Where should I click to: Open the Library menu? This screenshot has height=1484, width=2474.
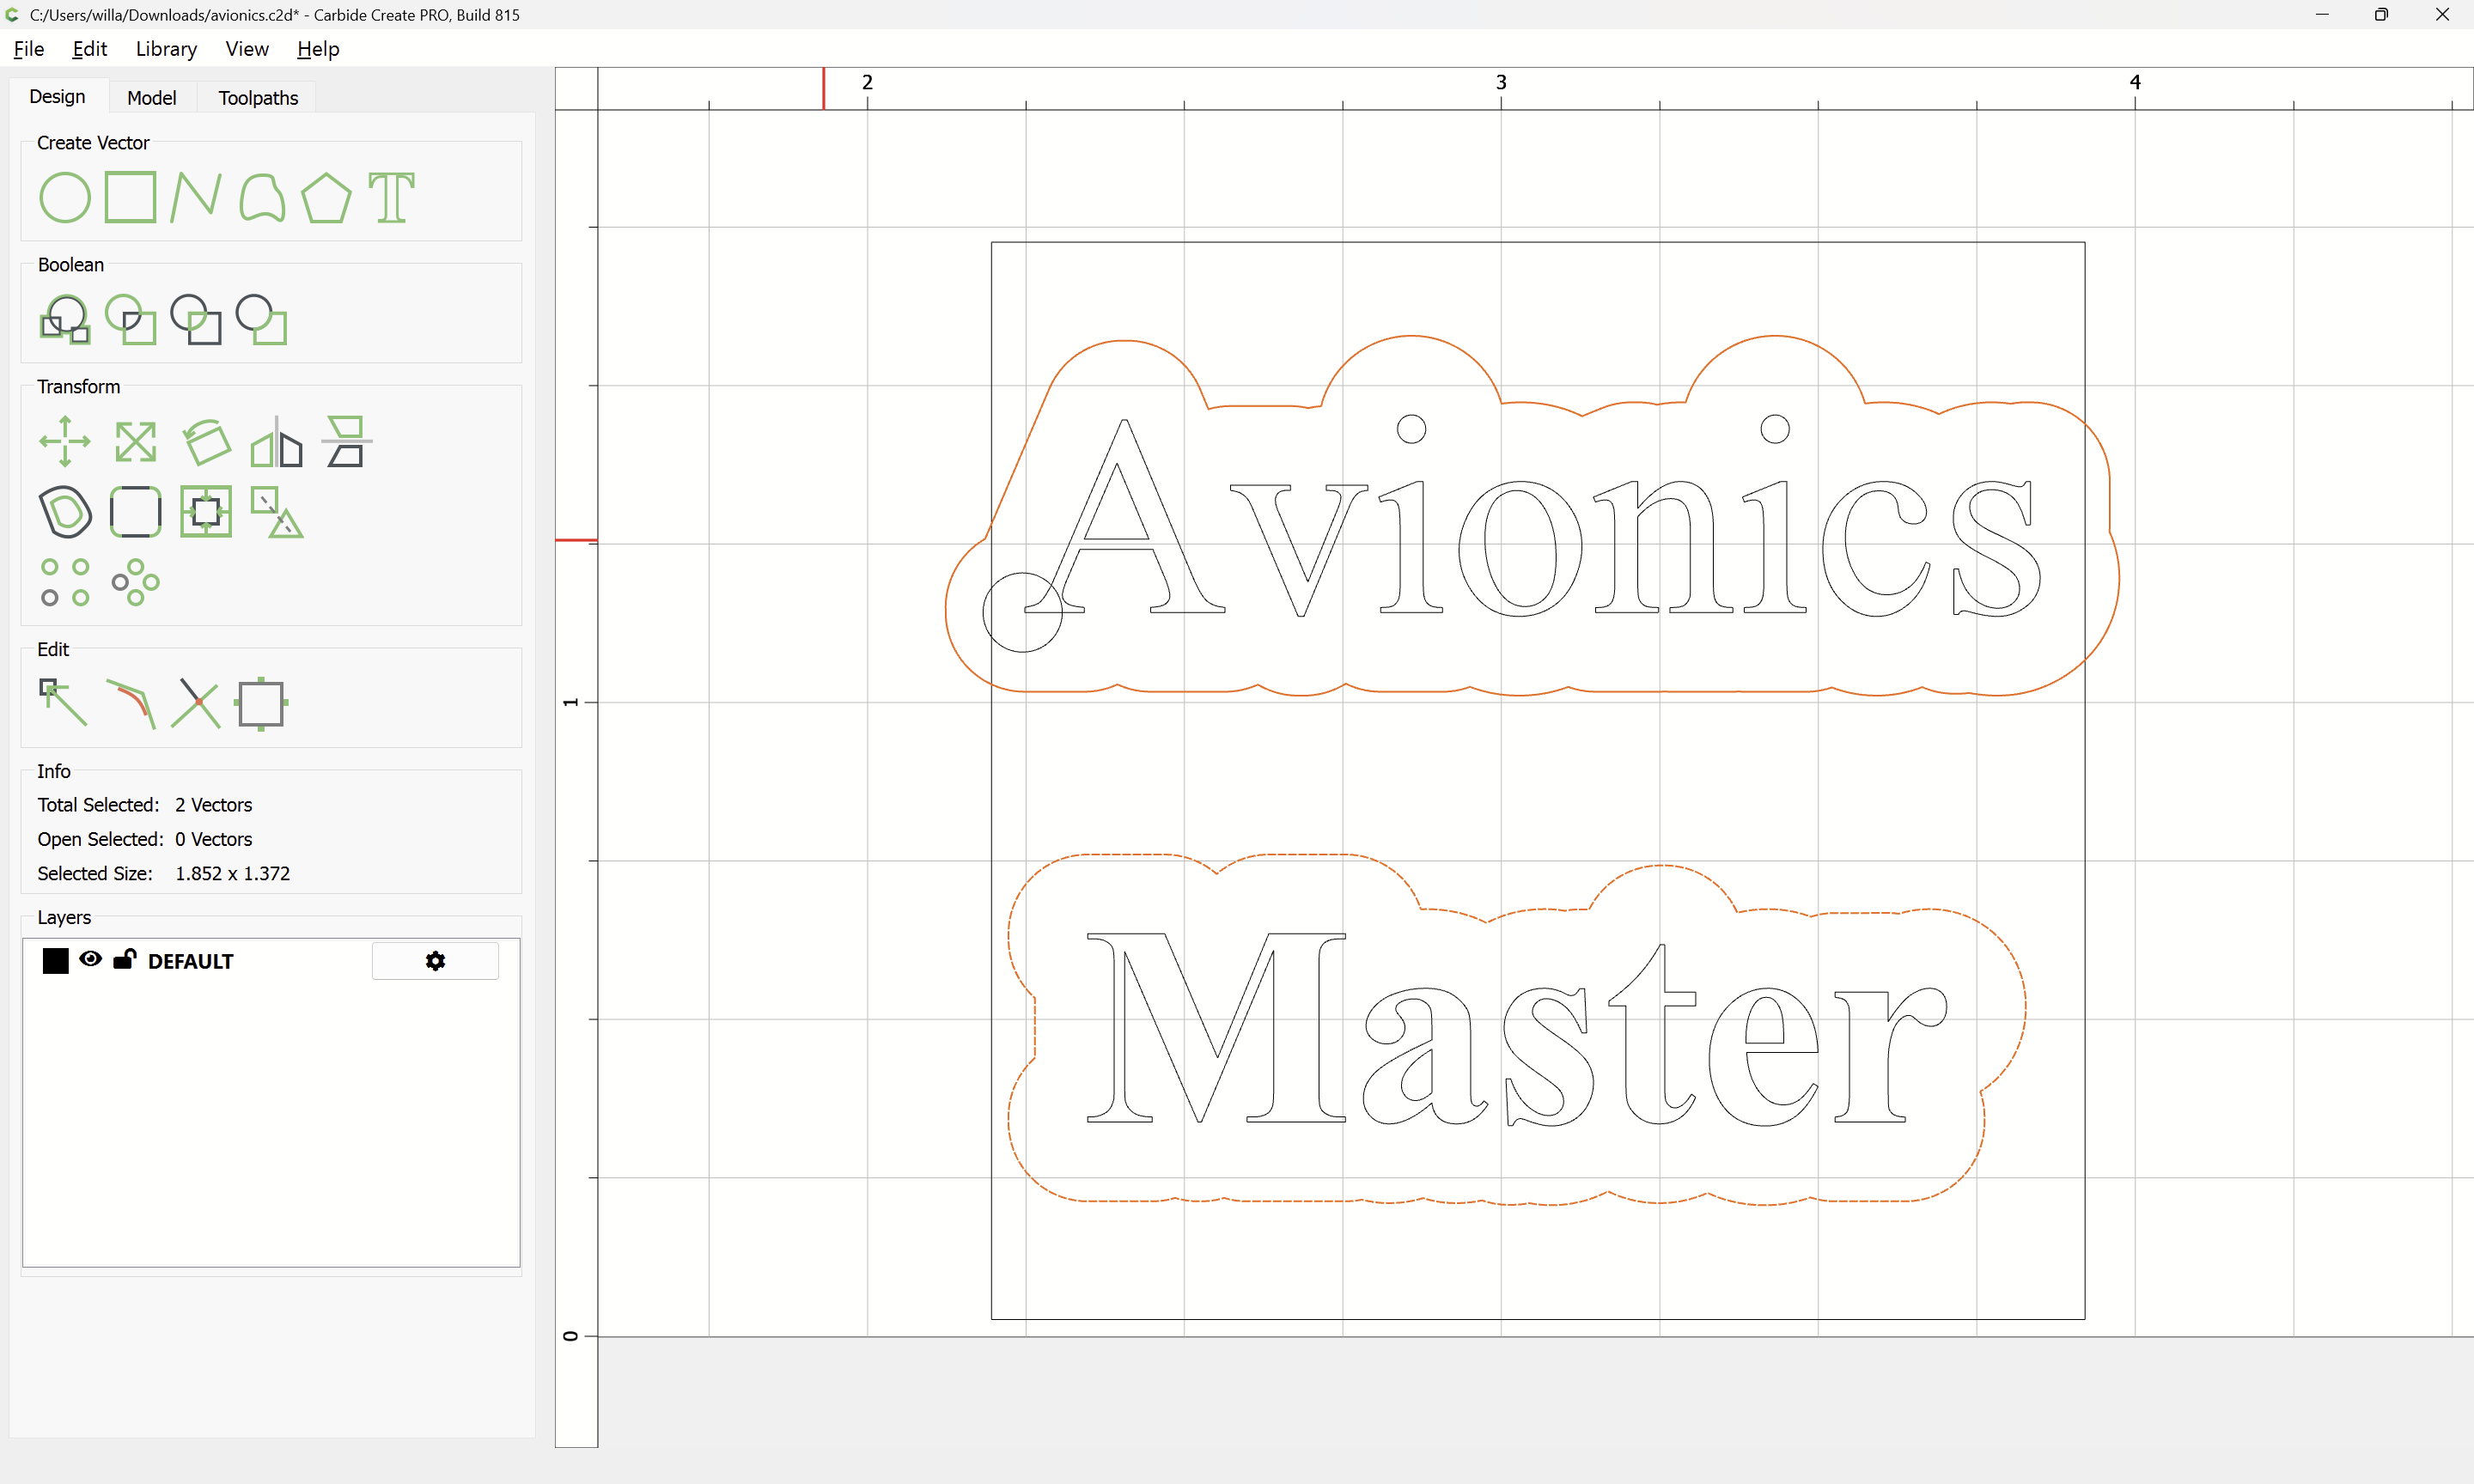[166, 49]
